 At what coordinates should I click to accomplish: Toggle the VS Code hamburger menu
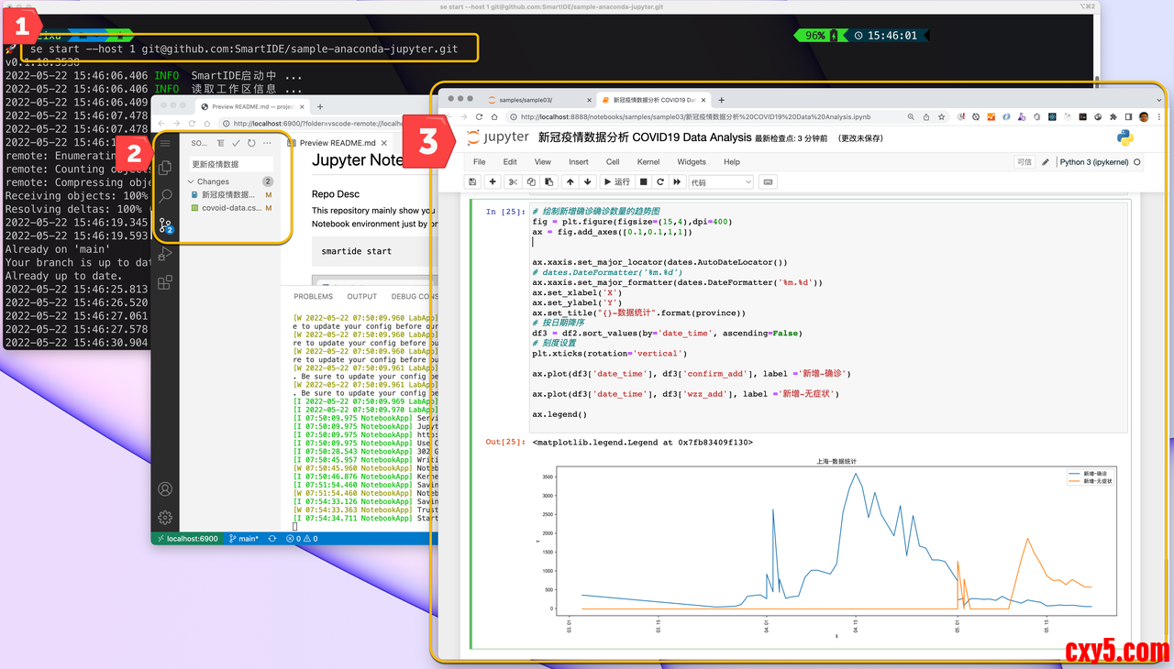click(165, 143)
